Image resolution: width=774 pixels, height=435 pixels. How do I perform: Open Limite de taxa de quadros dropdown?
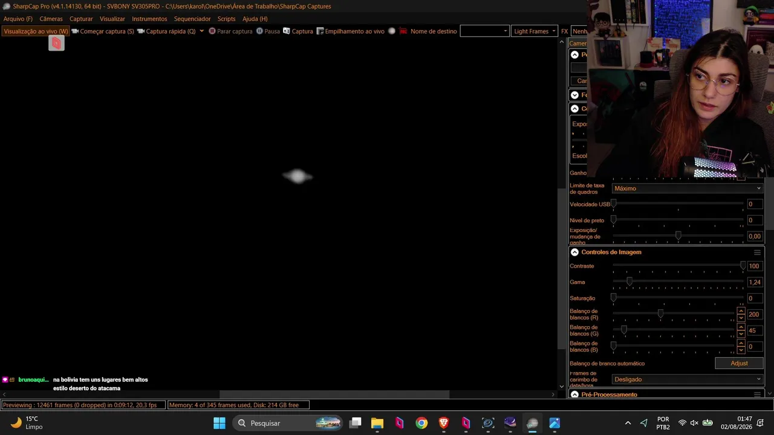click(x=687, y=188)
